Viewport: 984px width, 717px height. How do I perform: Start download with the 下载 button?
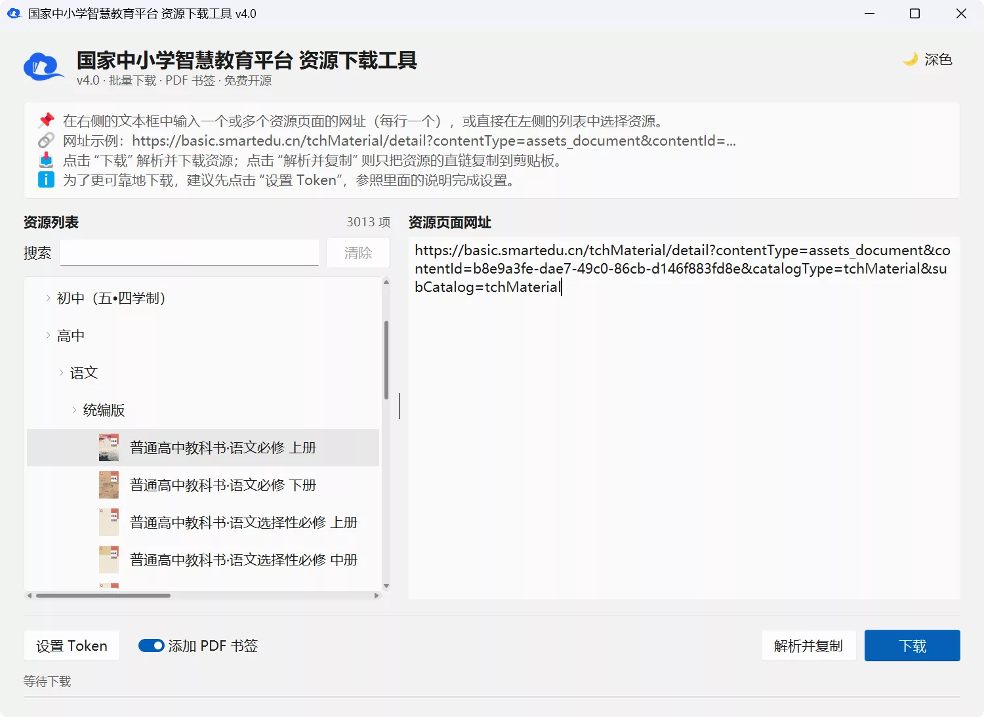pyautogui.click(x=912, y=645)
